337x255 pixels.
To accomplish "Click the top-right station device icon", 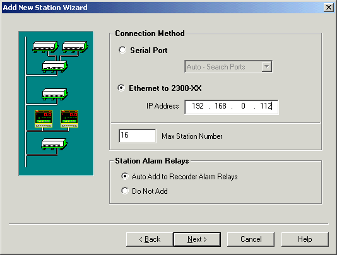I will tap(75, 47).
